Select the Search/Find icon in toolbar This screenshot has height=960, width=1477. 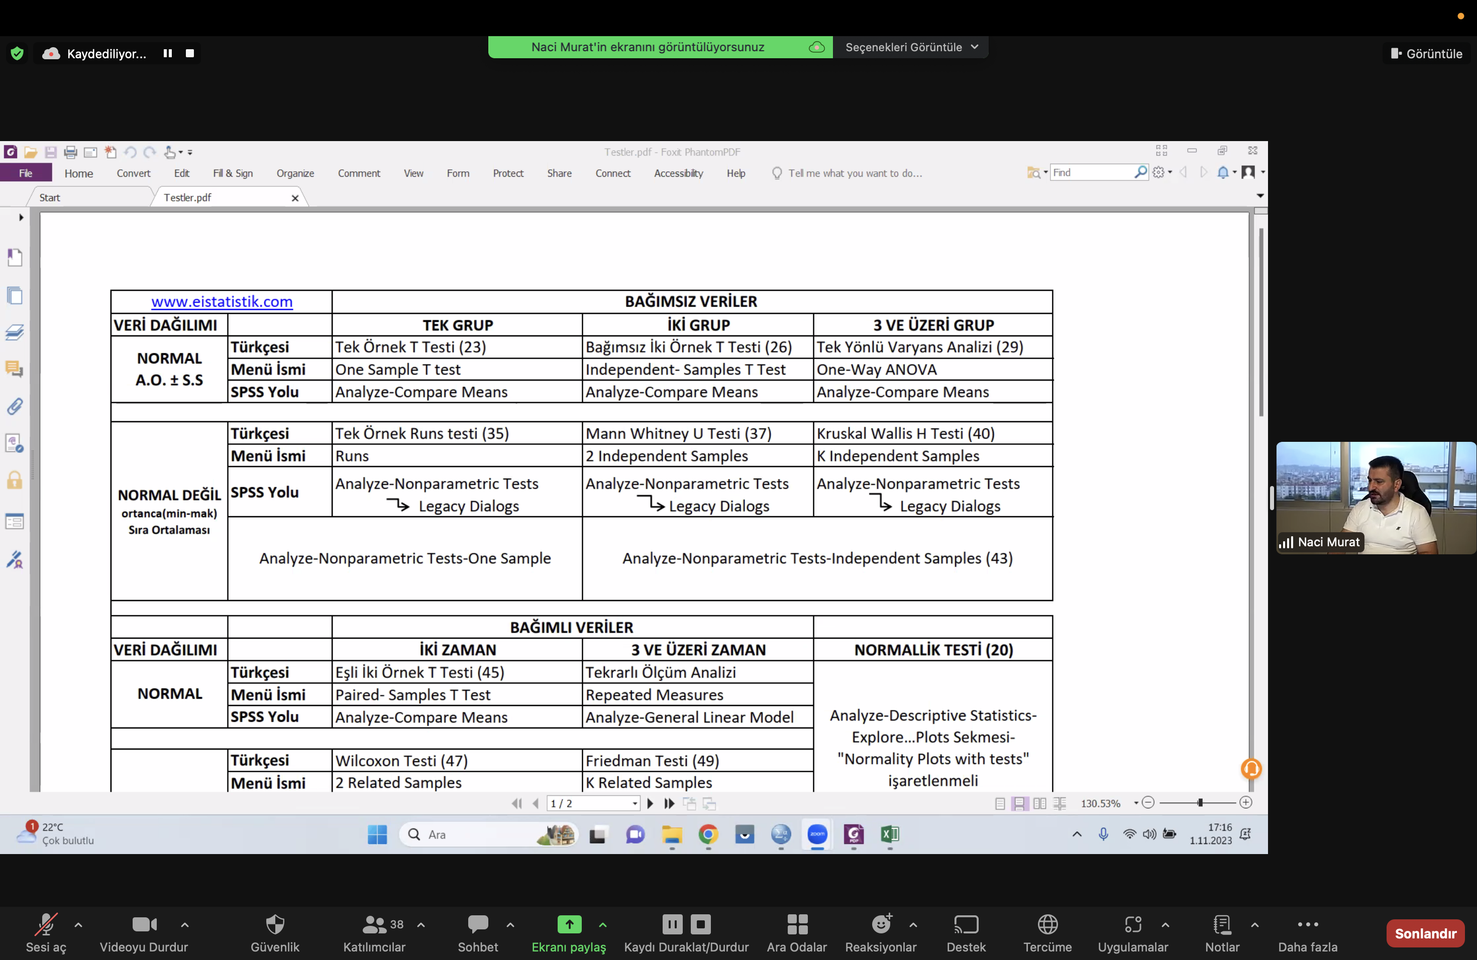click(1138, 172)
